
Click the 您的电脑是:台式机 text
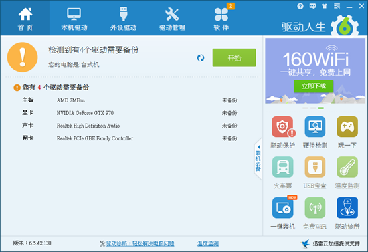pos(74,64)
